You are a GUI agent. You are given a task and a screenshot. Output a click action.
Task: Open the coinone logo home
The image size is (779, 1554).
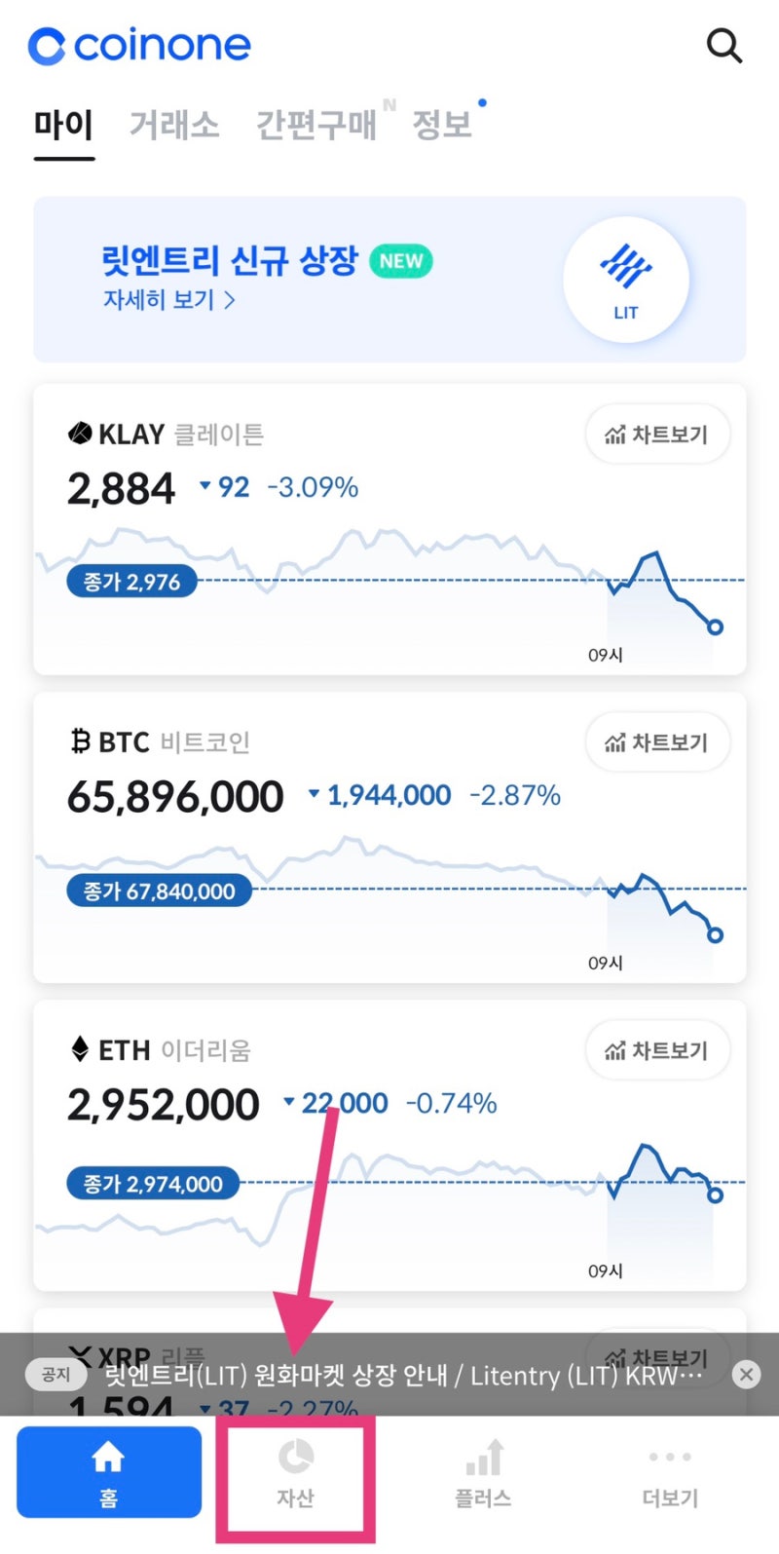click(139, 46)
